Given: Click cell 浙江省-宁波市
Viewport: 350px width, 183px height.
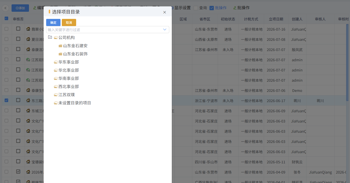Looking at the screenshot, I should point(206,101).
